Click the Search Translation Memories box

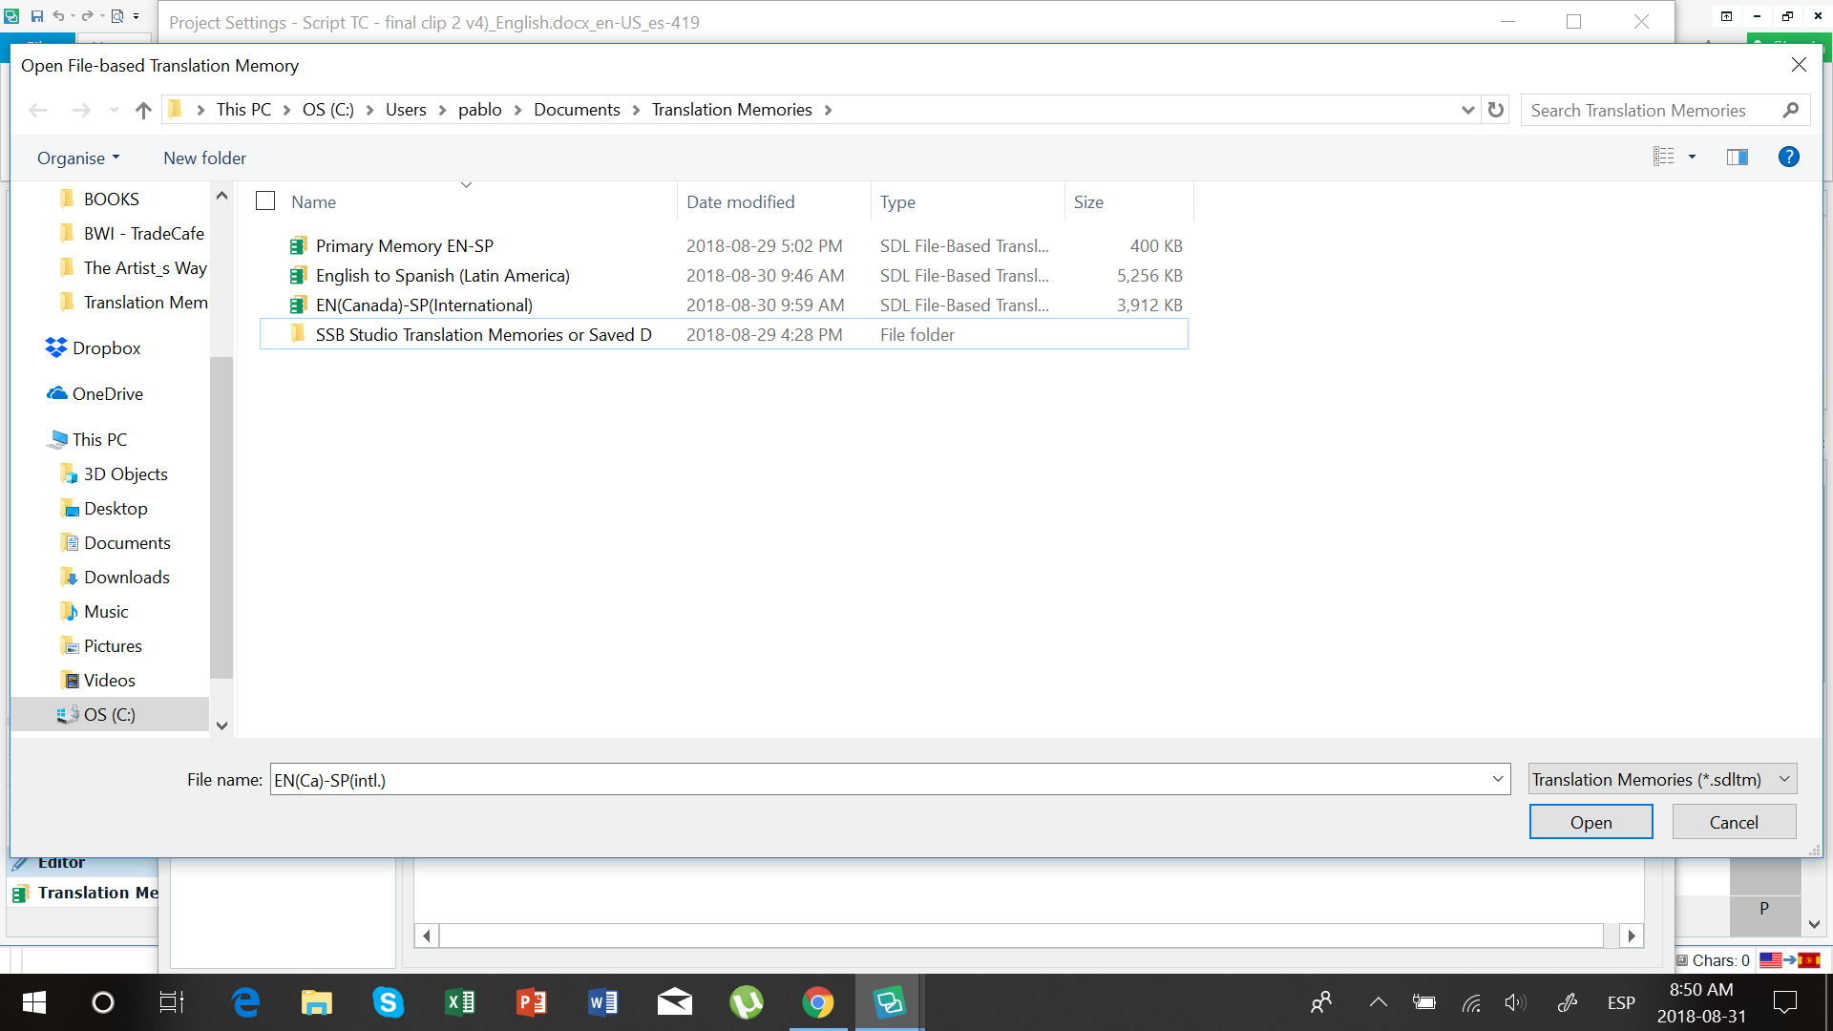pos(1650,110)
